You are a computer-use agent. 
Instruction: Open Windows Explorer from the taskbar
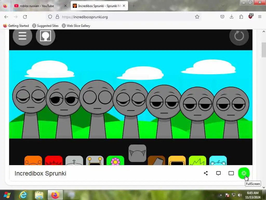pos(39,195)
